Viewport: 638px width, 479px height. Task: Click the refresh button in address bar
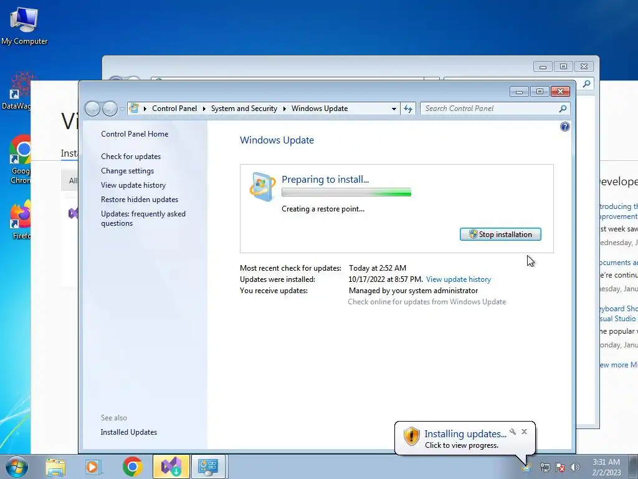pyautogui.click(x=408, y=109)
